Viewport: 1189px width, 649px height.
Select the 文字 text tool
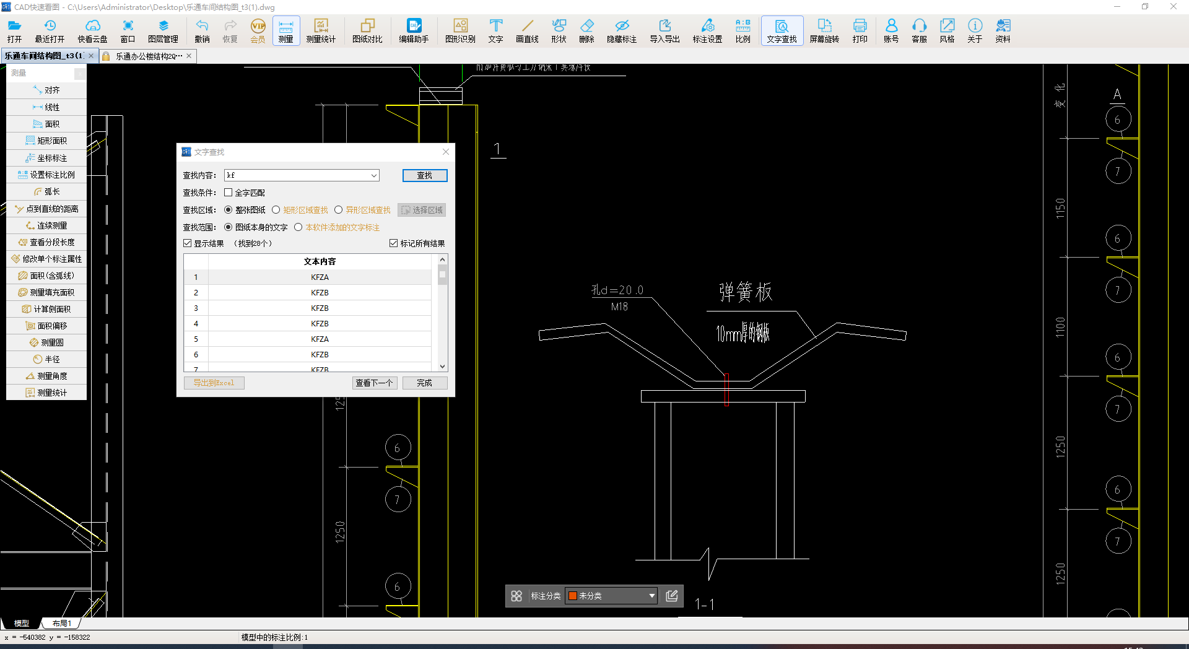(x=495, y=30)
